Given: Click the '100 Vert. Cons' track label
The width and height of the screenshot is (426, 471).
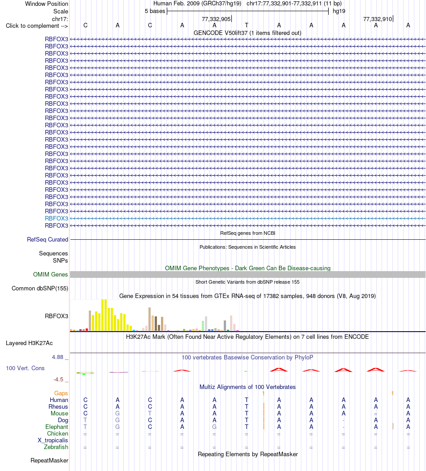Looking at the screenshot, I should 25,368.
